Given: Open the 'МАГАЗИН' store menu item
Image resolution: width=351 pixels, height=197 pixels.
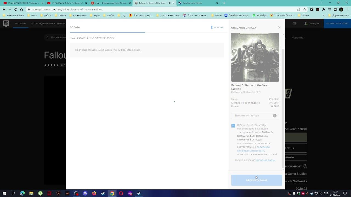Looking at the screenshot, I should (x=20, y=24).
